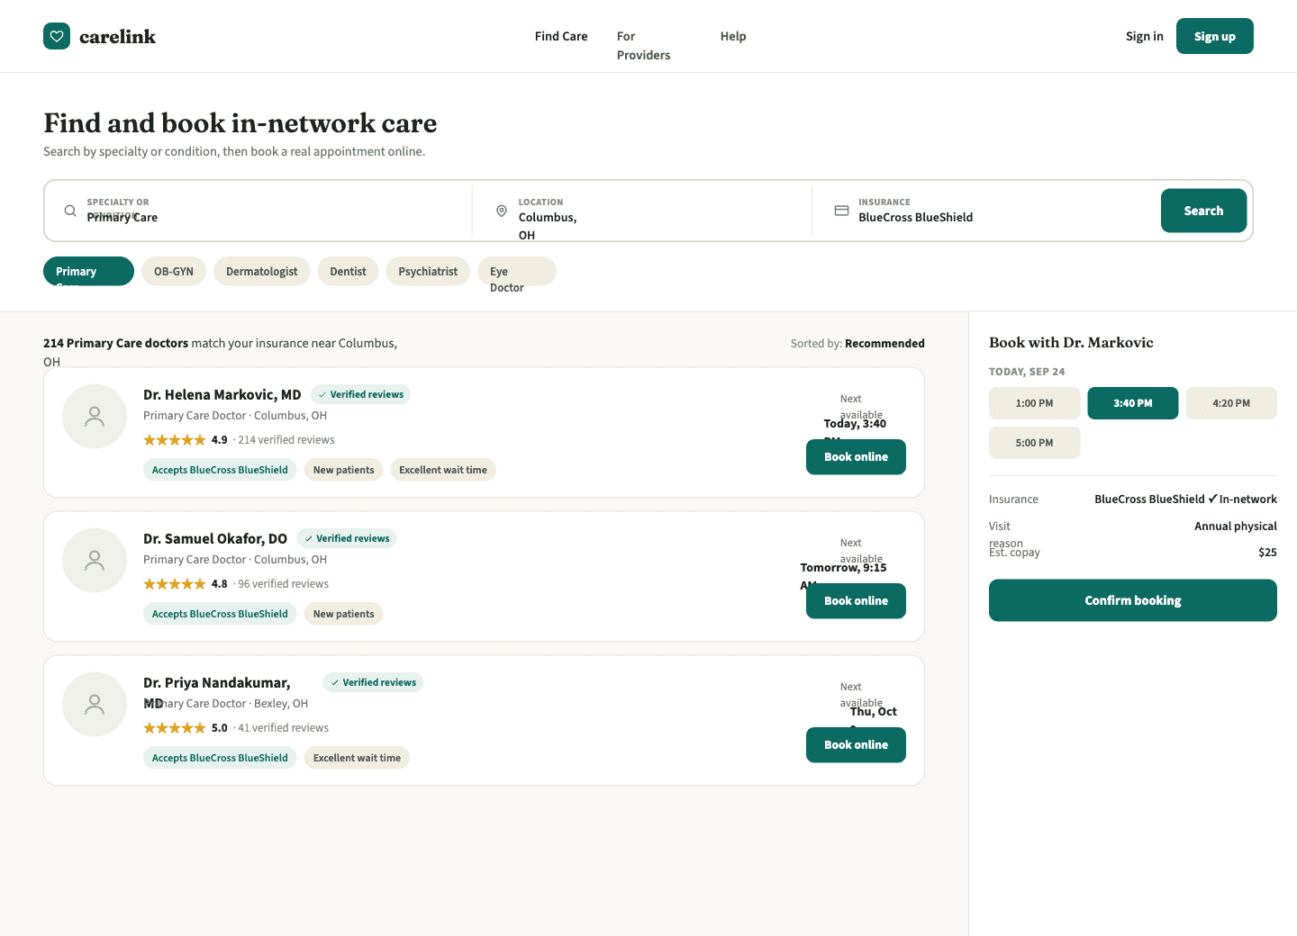
Task: Click the star rating for Dr. Samuel Okafor
Action: click(x=175, y=584)
